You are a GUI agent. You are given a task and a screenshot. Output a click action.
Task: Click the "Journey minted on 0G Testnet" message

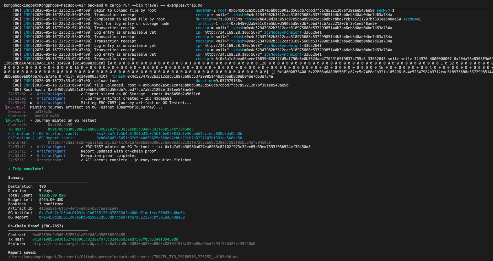pos(63,120)
